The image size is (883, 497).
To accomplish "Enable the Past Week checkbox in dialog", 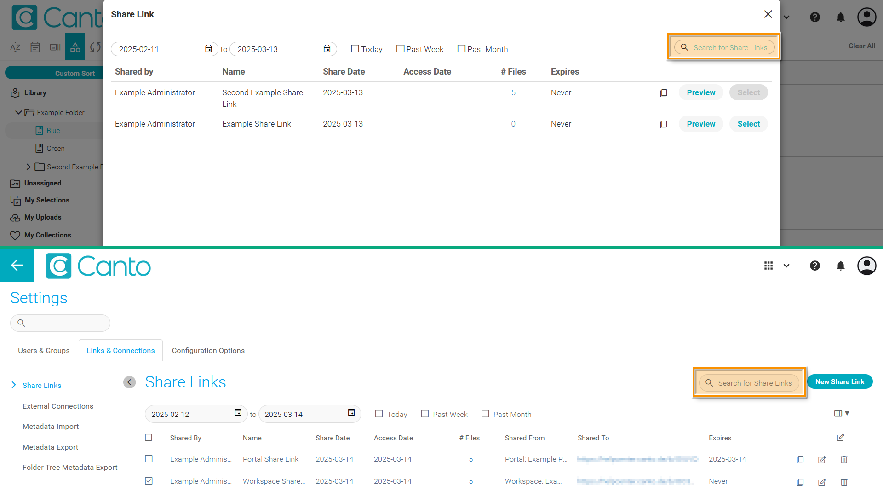I will 400,49.
